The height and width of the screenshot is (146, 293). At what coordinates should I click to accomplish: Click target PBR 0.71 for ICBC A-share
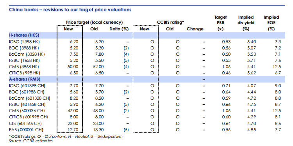click(x=226, y=86)
